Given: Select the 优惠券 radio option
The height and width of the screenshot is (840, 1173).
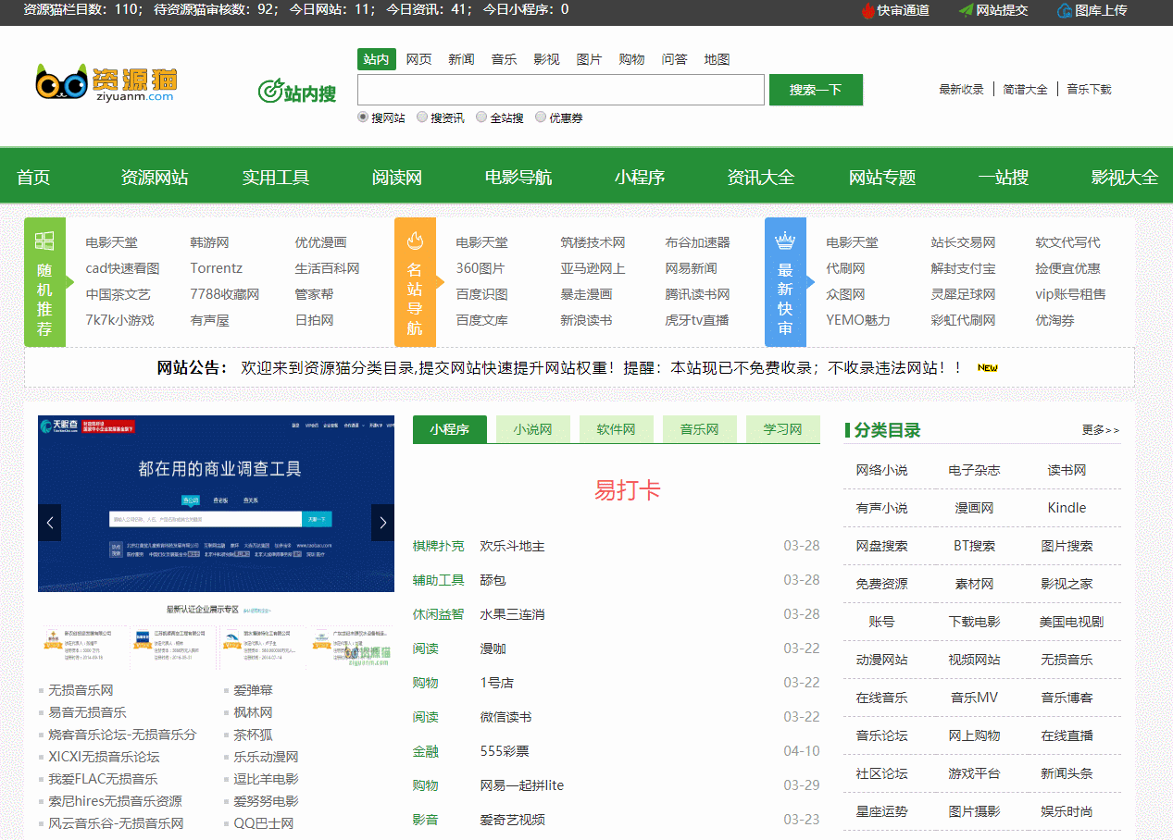Looking at the screenshot, I should [x=541, y=117].
